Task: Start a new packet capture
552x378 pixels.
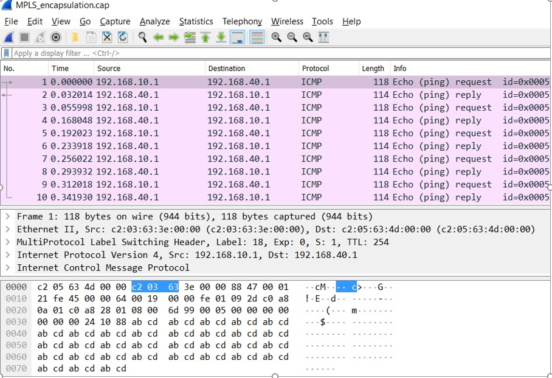Action: [7, 37]
